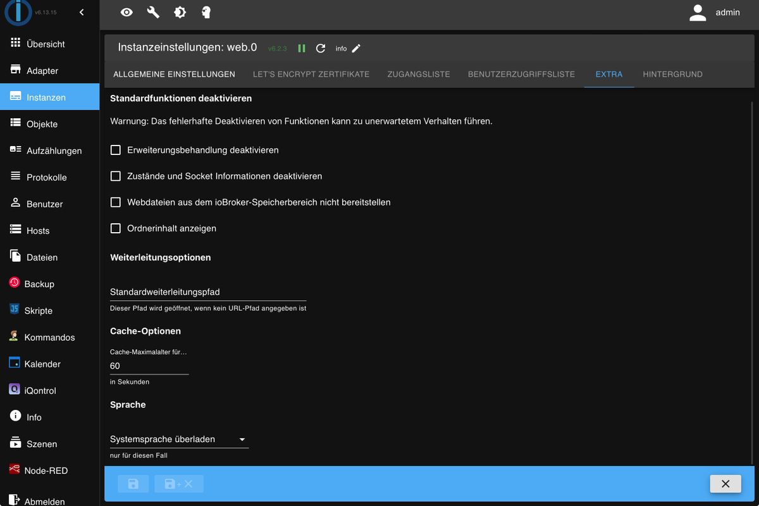Image resolution: width=759 pixels, height=506 pixels.
Task: Click the reload instance icon
Action: (321, 49)
